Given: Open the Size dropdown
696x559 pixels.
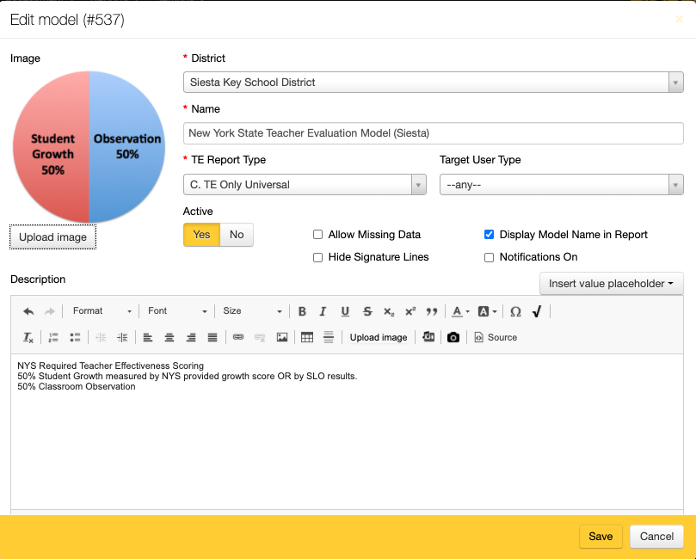Looking at the screenshot, I should [x=252, y=311].
